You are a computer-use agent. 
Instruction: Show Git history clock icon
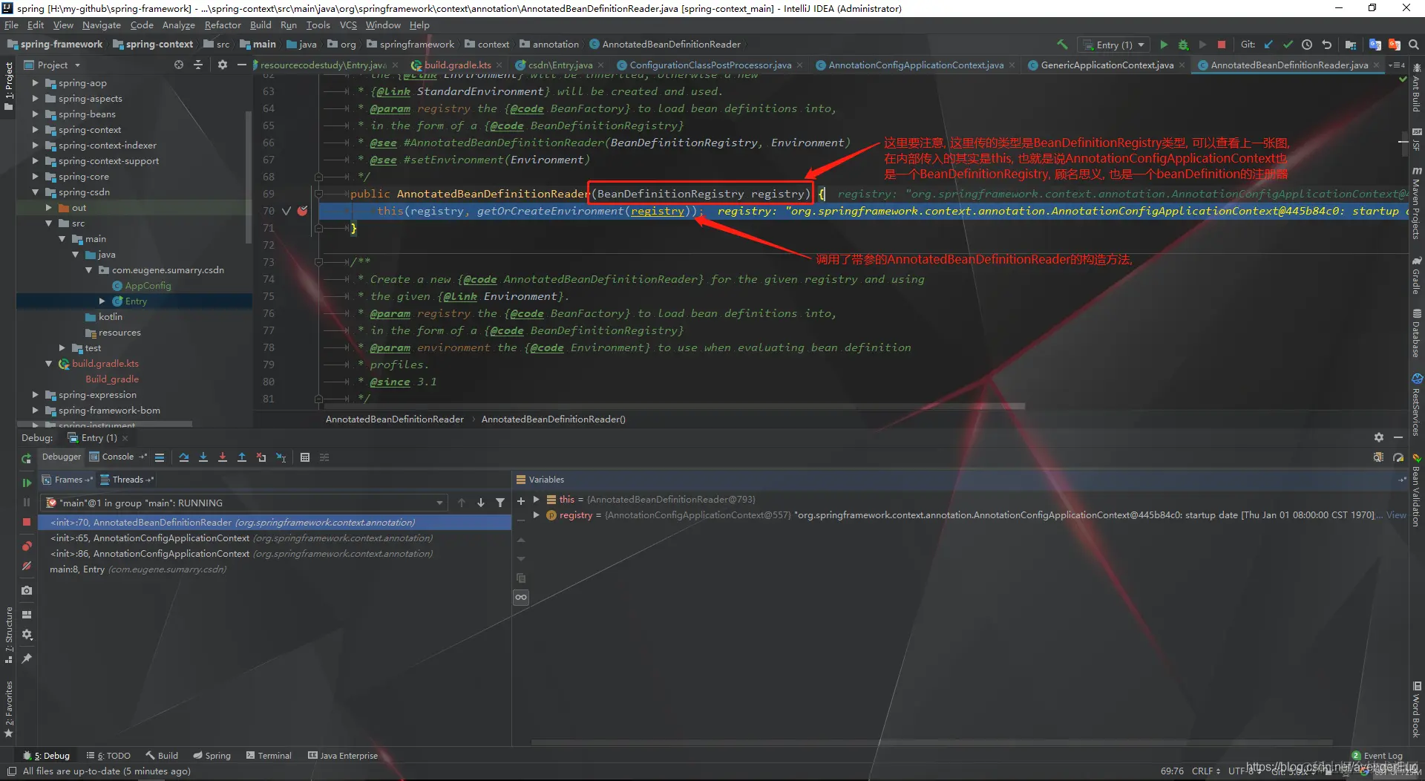[1307, 45]
